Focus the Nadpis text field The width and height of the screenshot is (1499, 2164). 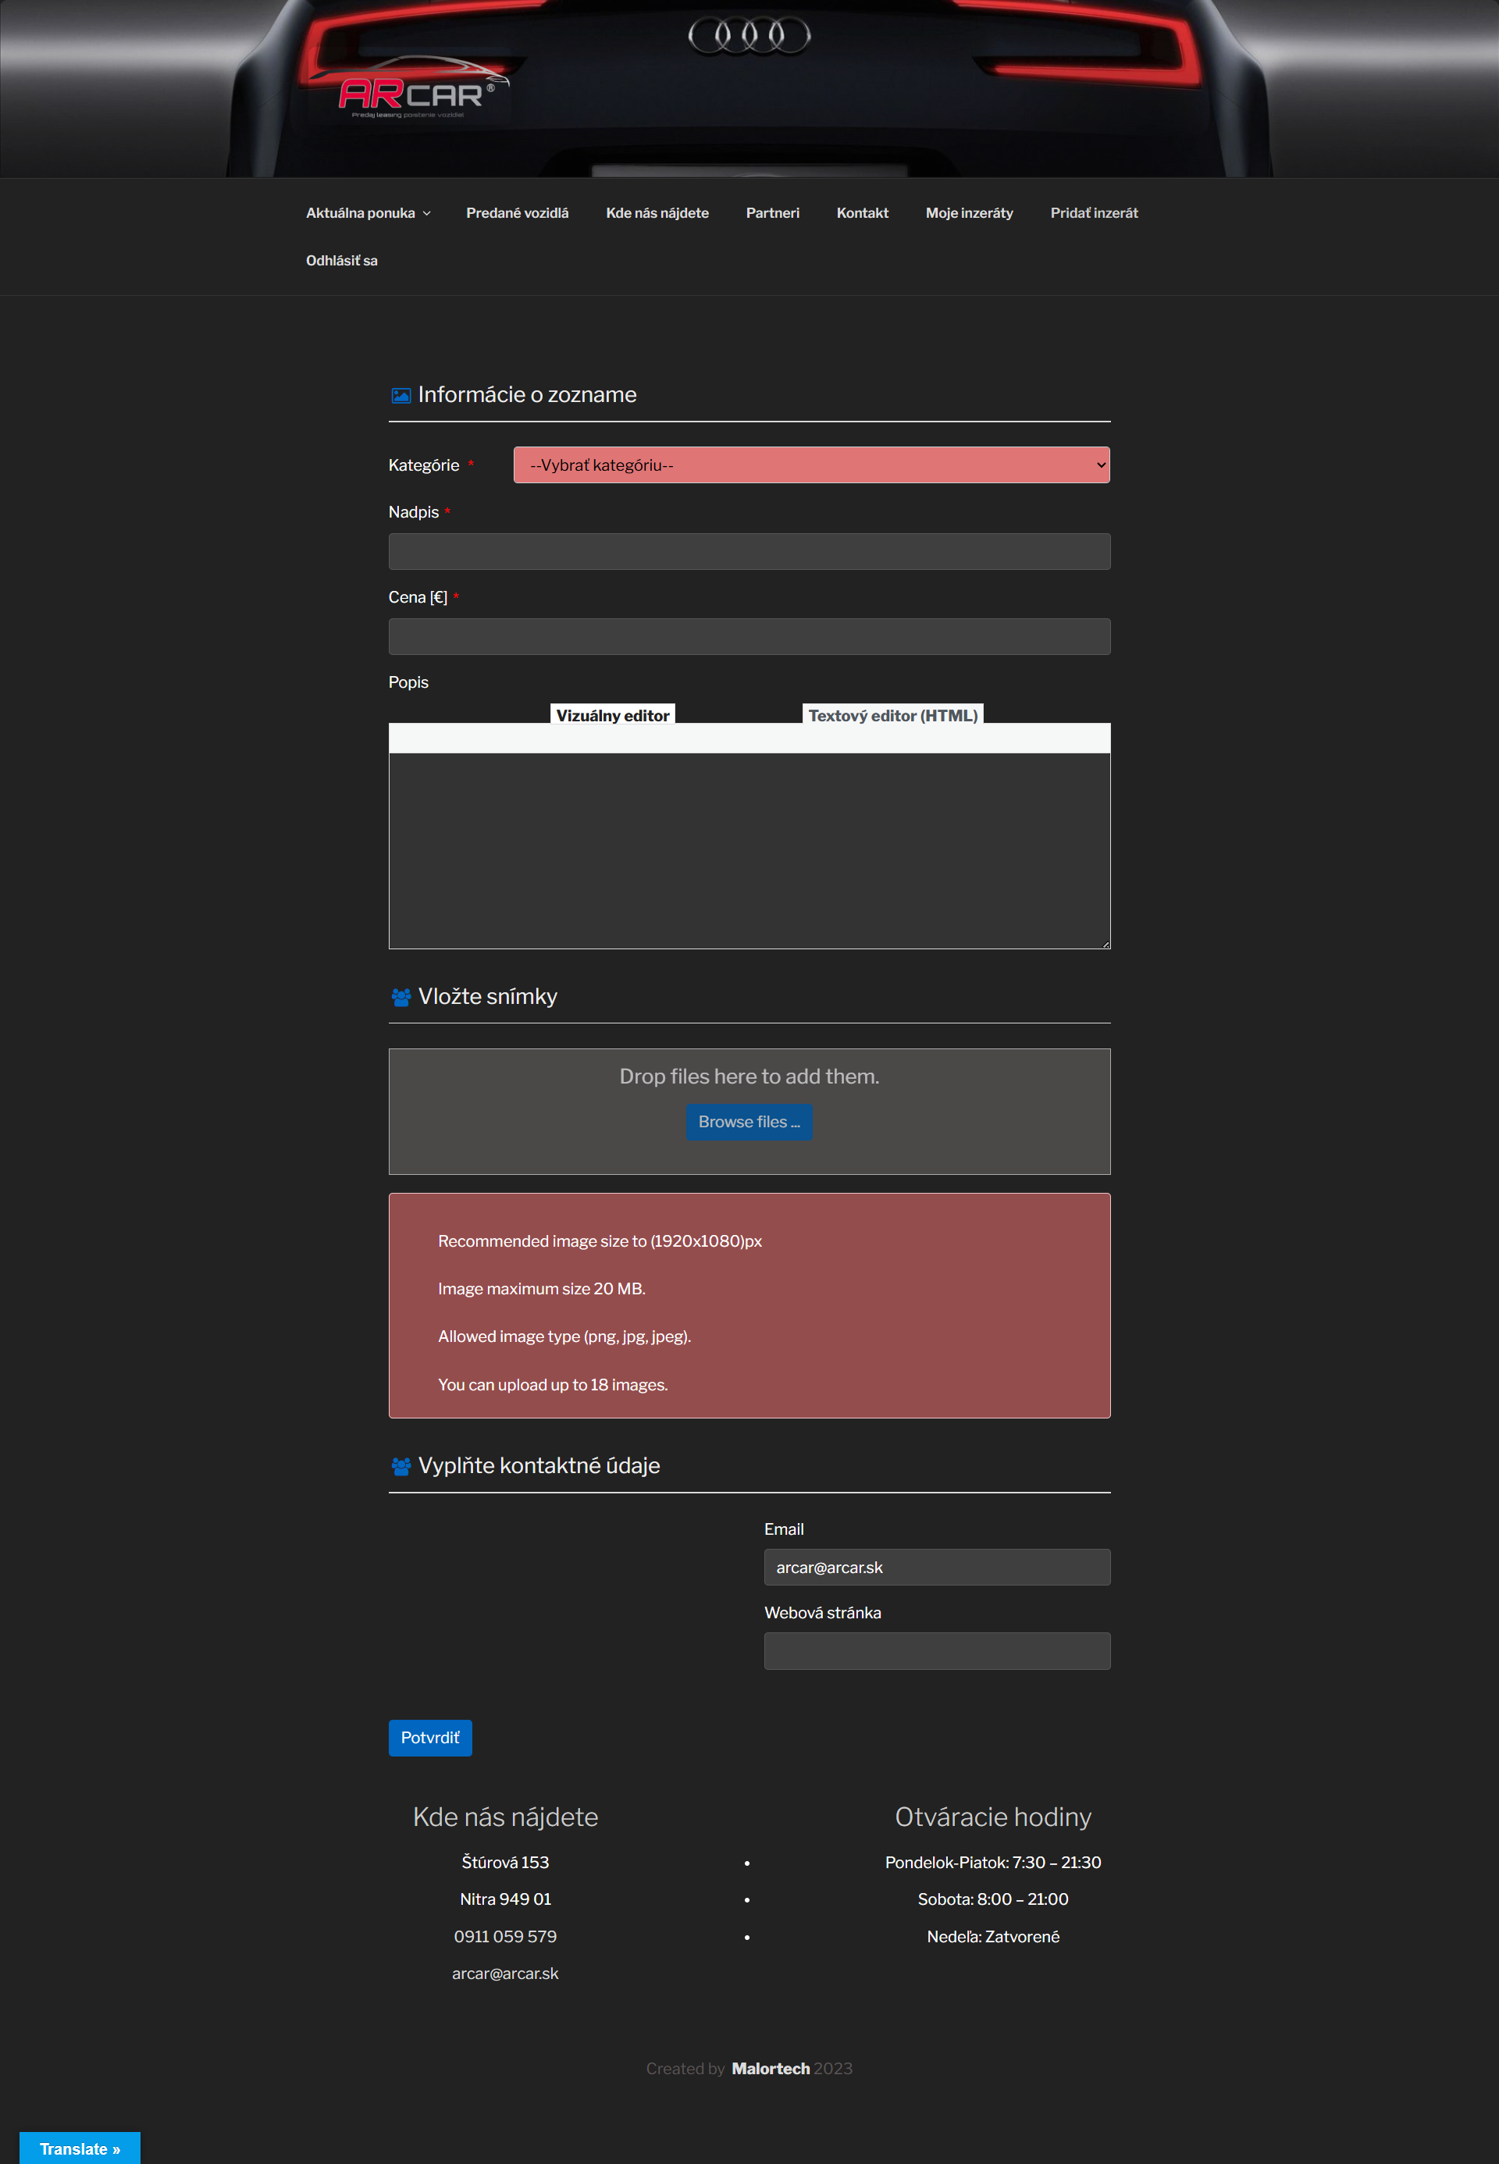749,551
